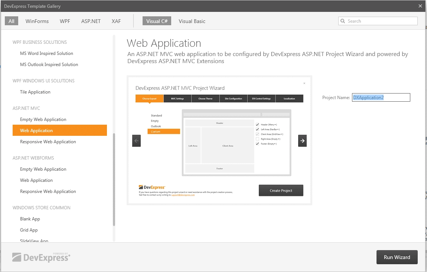Viewport: 427px width, 272px height.
Task: Edit the Project Name field
Action: point(381,98)
